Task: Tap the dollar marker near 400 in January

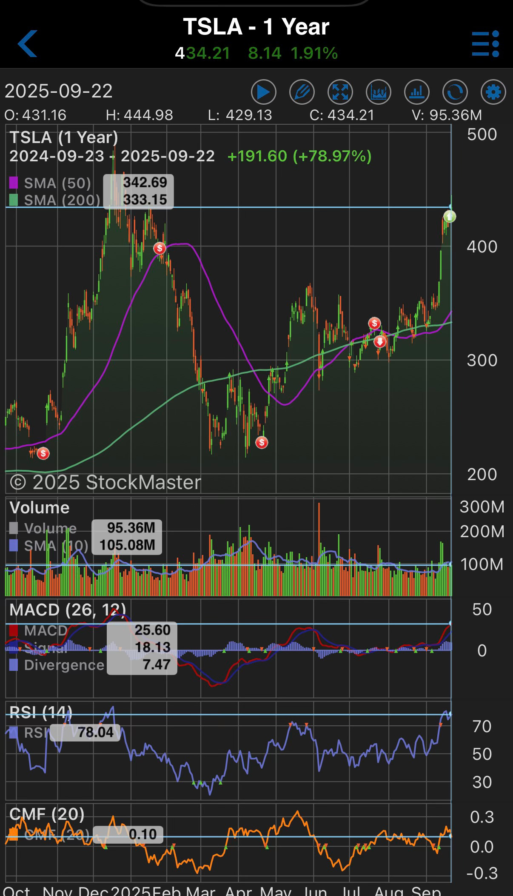Action: tap(160, 248)
